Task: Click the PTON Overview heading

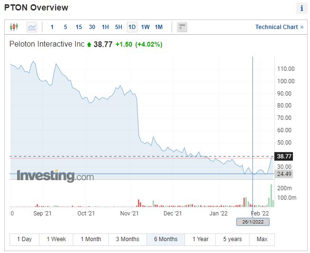Action: (36, 8)
